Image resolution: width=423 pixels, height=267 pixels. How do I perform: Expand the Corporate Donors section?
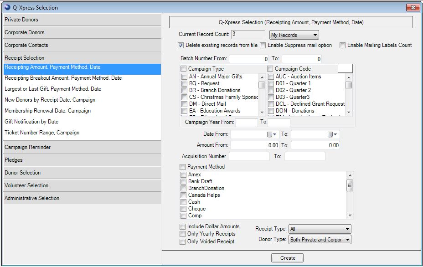(x=82, y=32)
